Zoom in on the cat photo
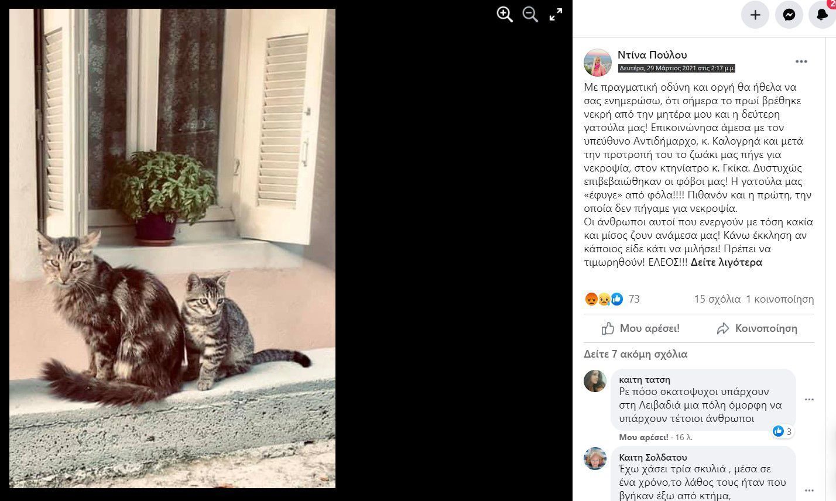This screenshot has height=501, width=836. pos(505,15)
